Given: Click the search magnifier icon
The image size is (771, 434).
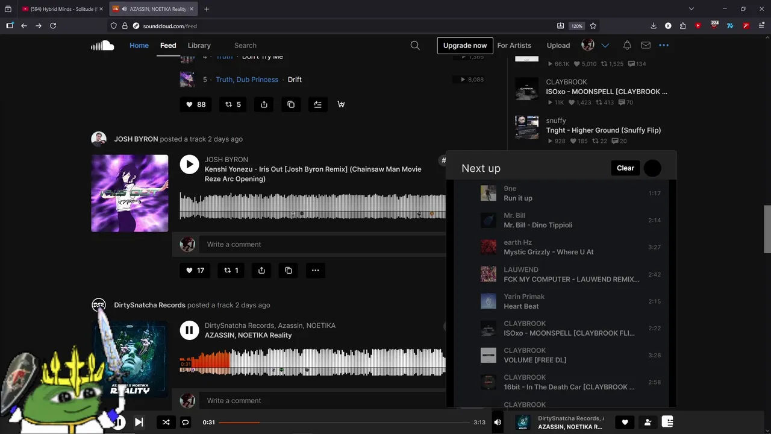Looking at the screenshot, I should tap(415, 45).
